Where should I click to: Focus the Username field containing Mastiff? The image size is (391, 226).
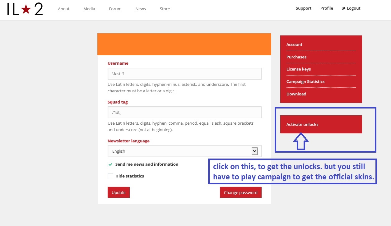click(x=184, y=74)
